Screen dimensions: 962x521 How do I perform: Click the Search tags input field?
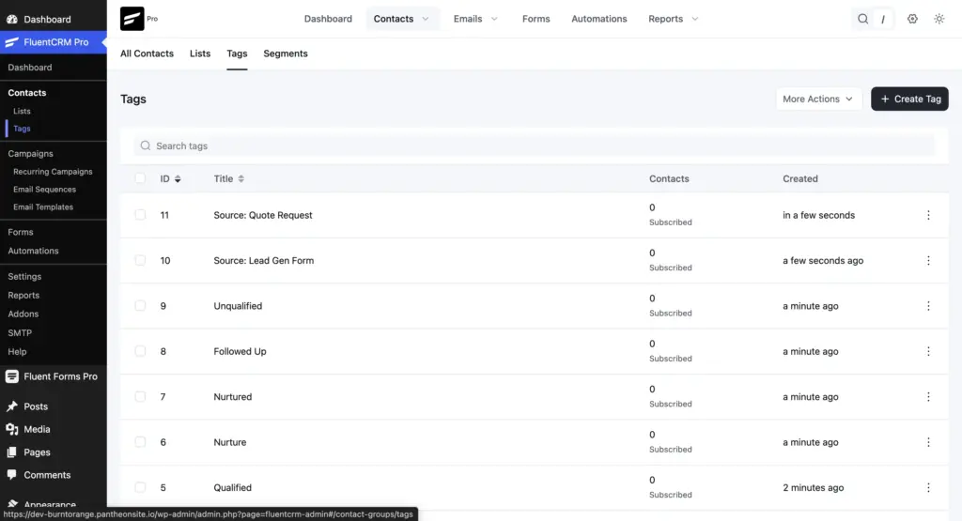click(x=535, y=146)
